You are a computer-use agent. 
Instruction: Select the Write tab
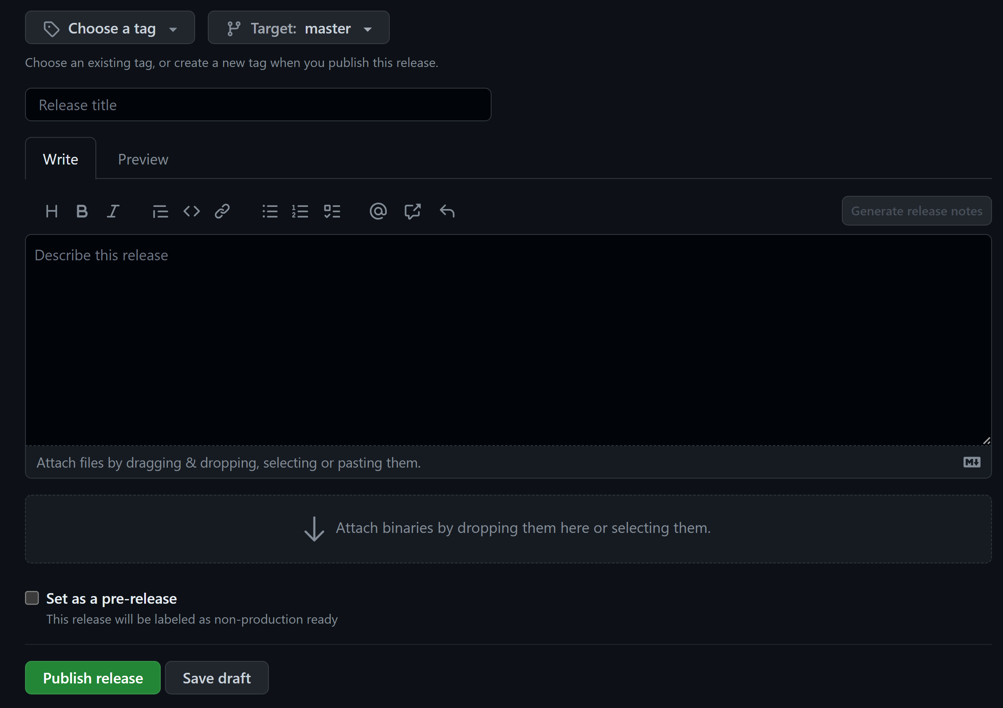point(60,159)
